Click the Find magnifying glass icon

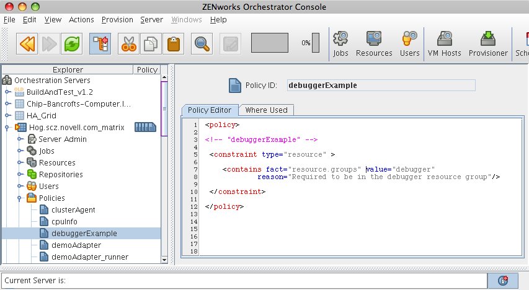(x=202, y=43)
